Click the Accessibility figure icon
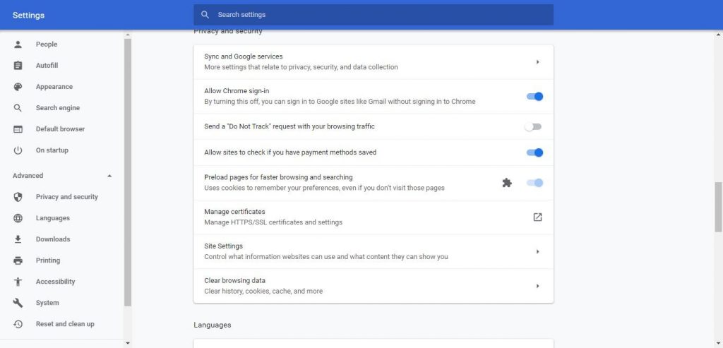This screenshot has width=723, height=348. tap(18, 282)
